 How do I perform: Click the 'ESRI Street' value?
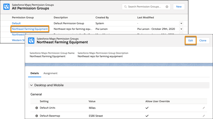[x=96, y=116]
